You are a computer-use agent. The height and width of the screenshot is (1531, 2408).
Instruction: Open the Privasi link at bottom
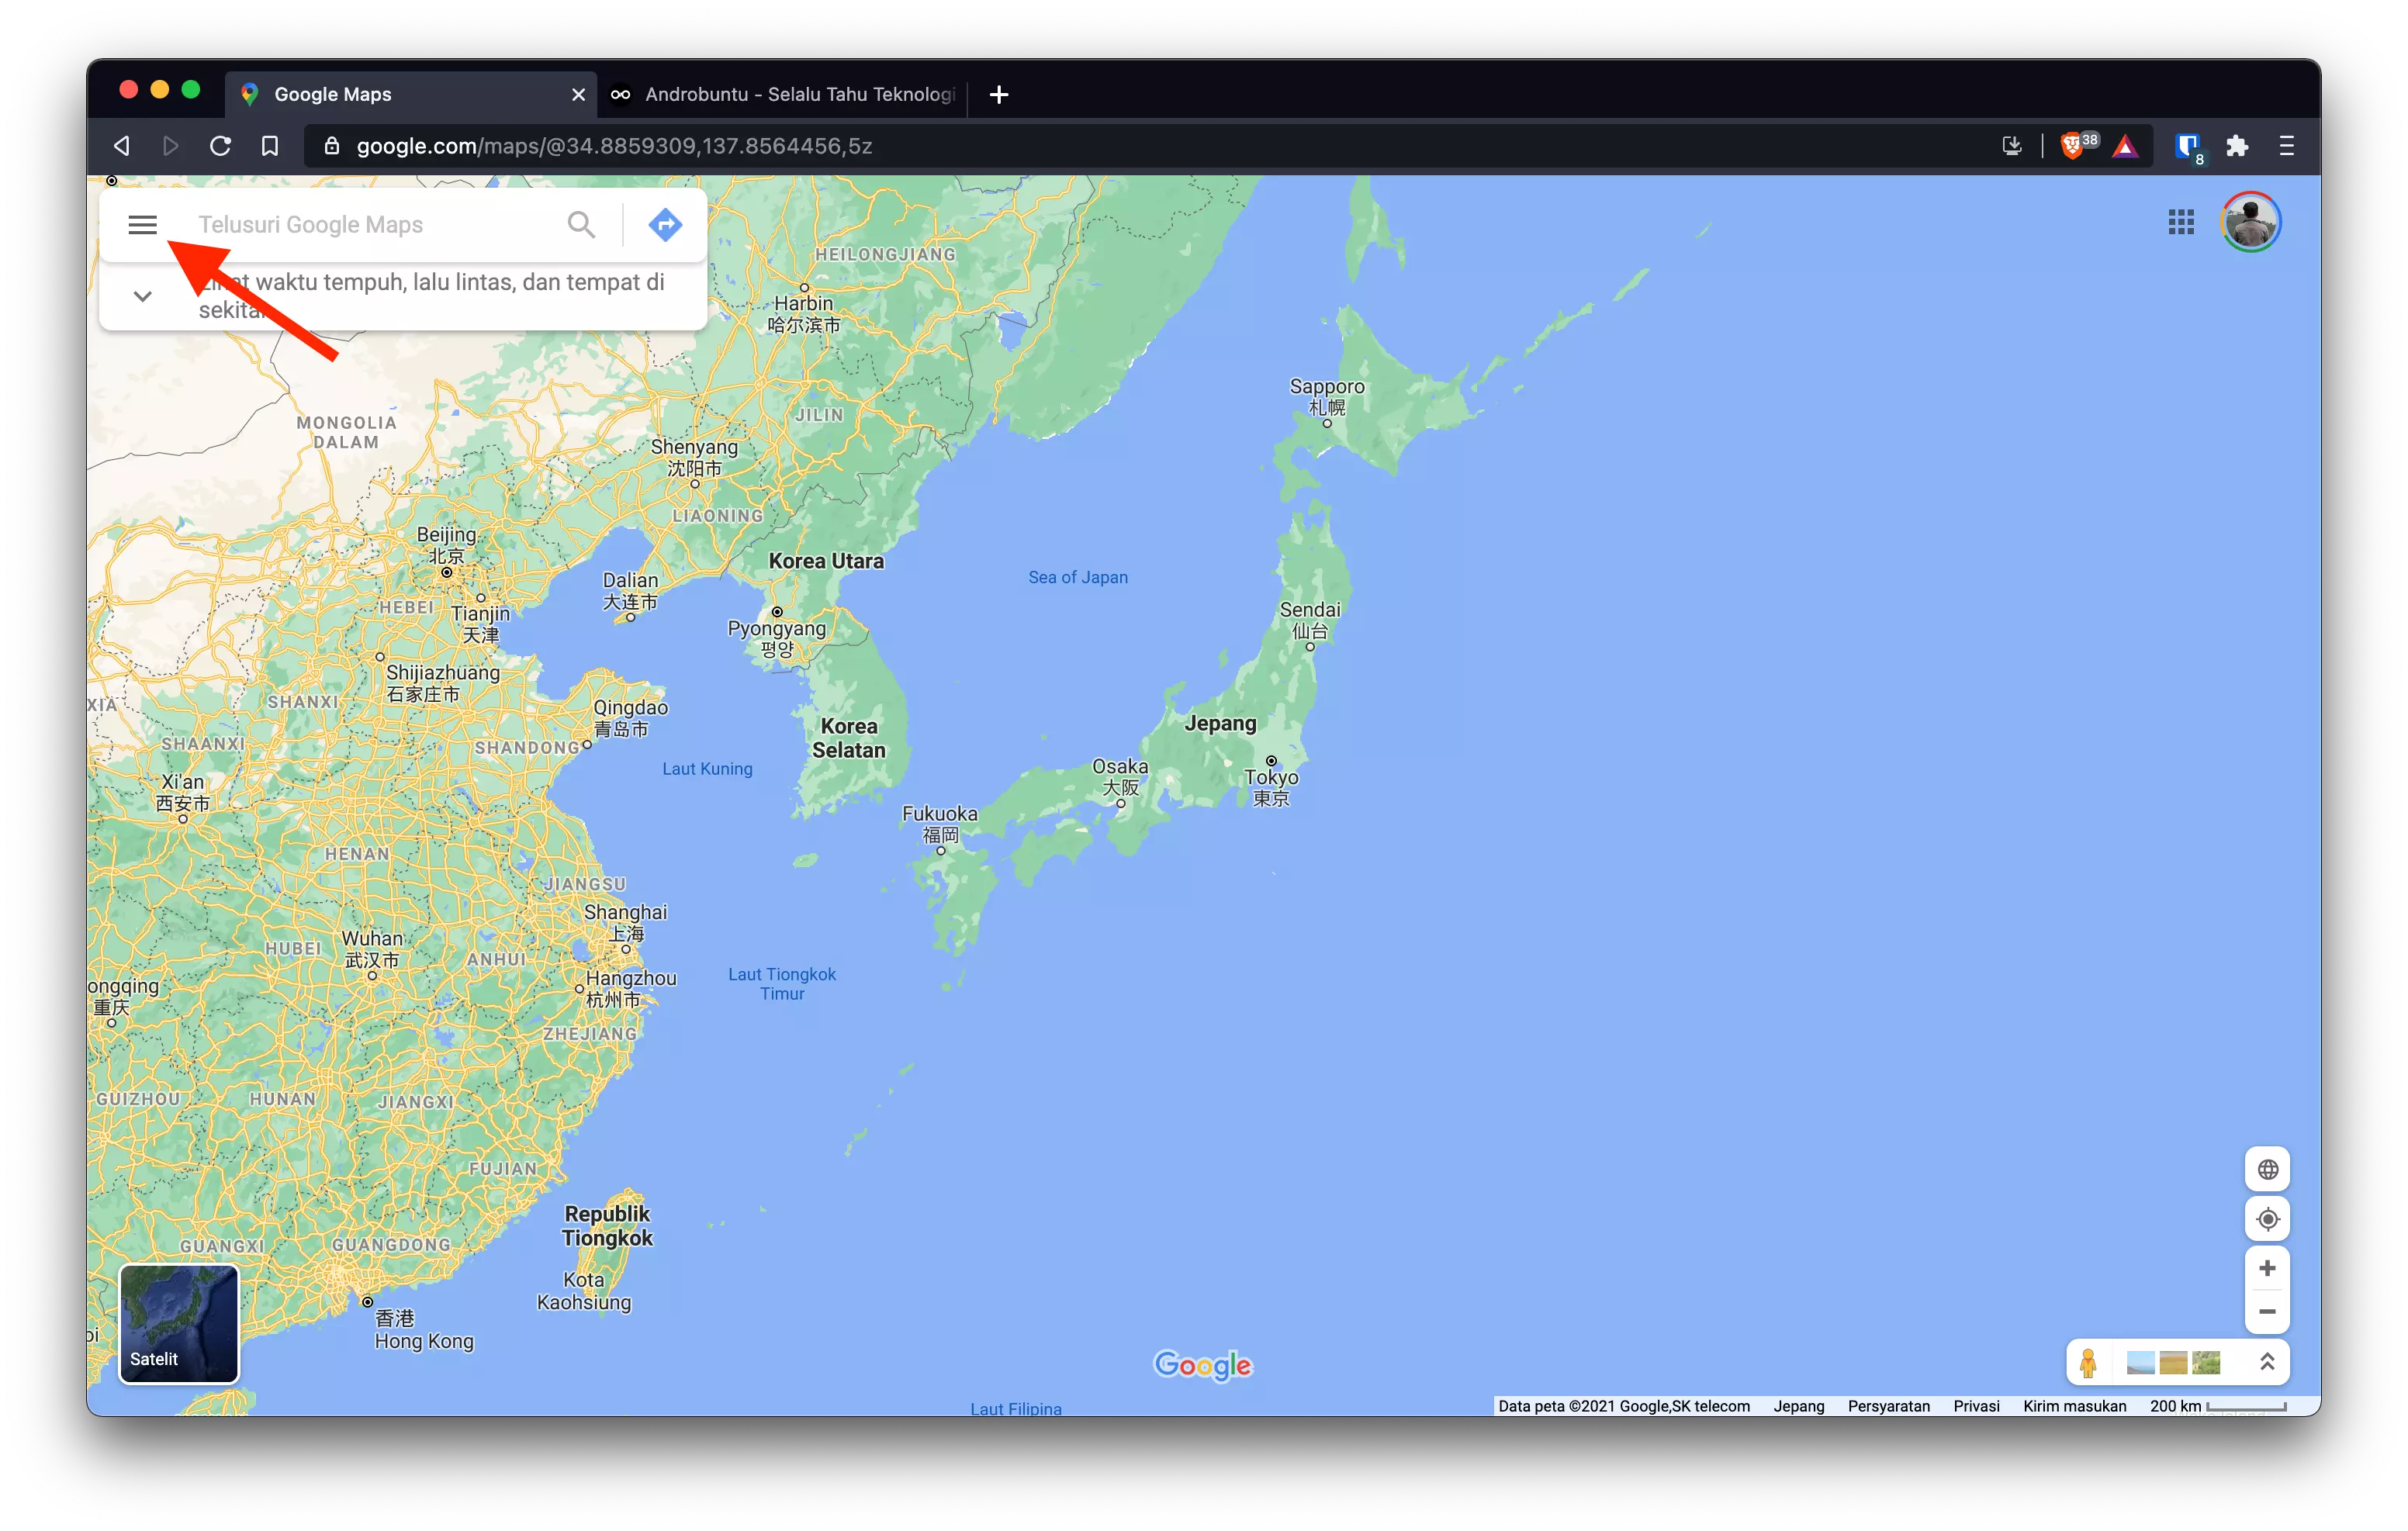tap(1976, 1405)
